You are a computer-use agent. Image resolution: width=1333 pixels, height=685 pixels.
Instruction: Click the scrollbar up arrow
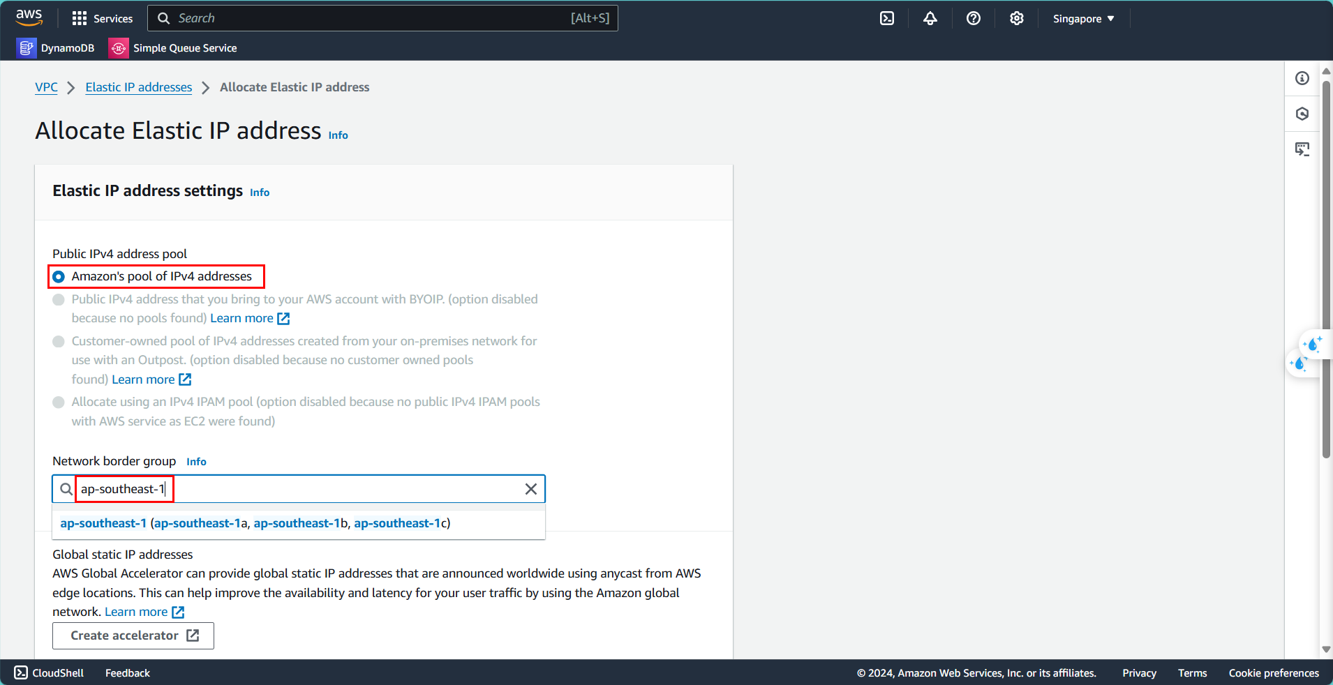pos(1326,70)
